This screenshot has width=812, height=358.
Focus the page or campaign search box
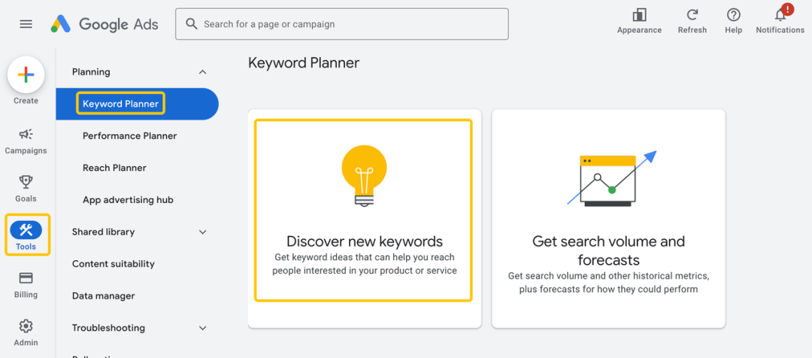click(342, 24)
